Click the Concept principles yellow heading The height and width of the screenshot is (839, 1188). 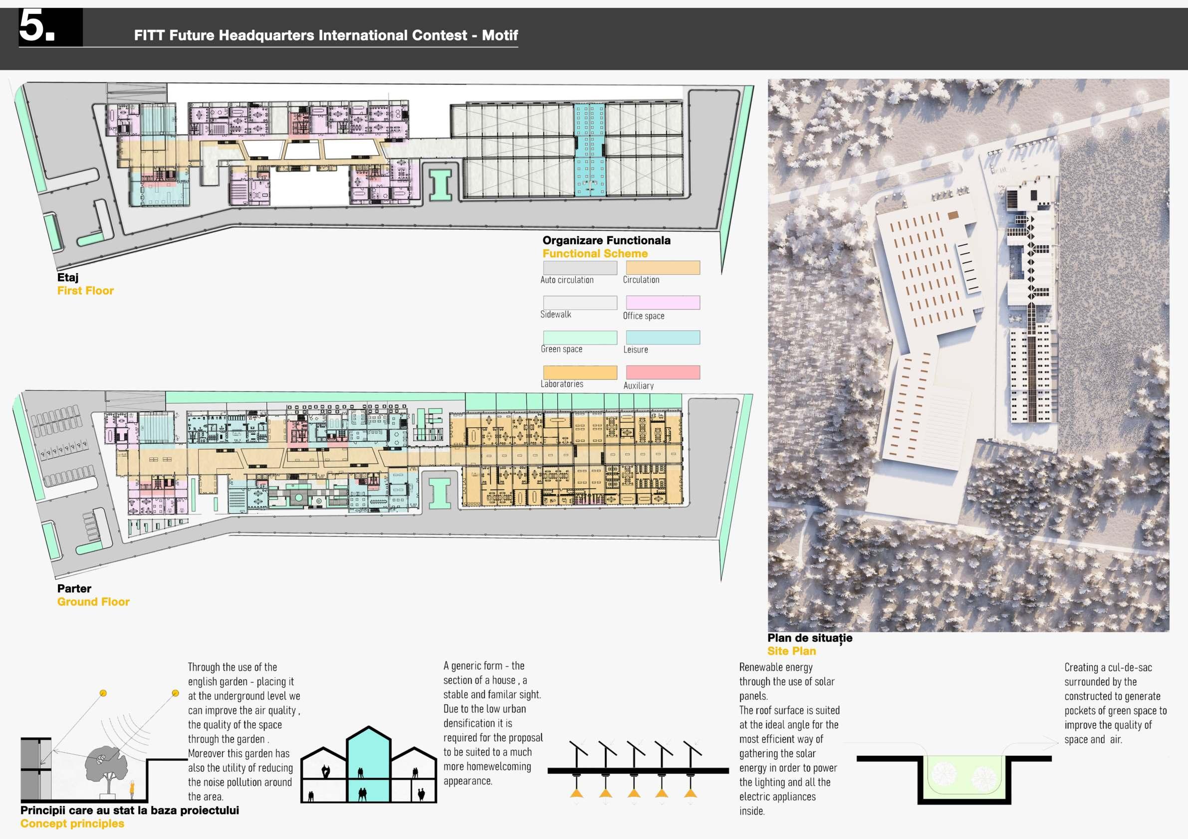click(72, 824)
